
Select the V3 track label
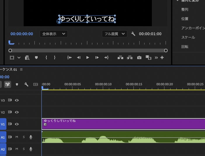point(3,100)
